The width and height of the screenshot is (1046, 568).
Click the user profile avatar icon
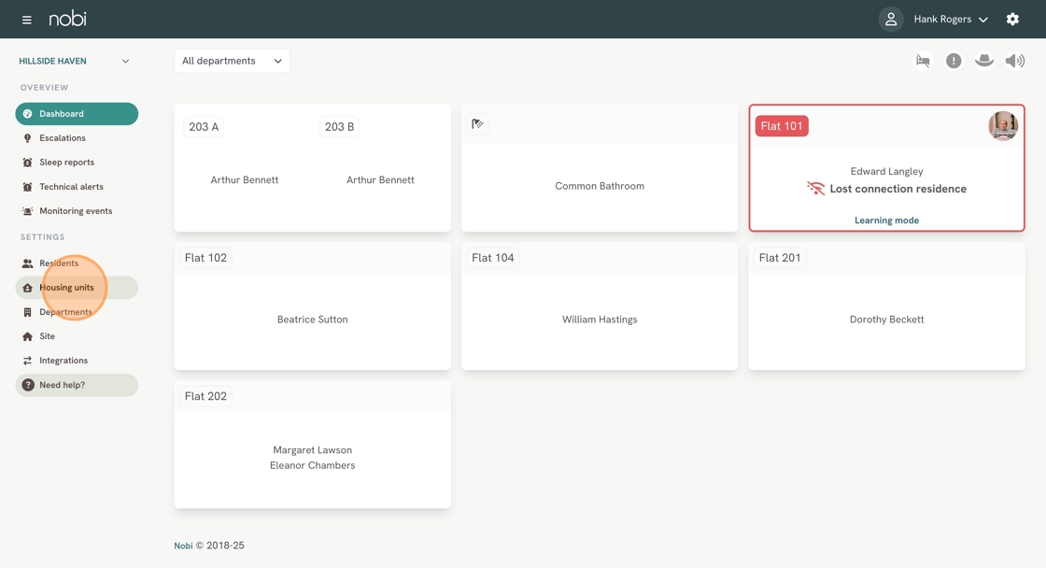point(891,19)
